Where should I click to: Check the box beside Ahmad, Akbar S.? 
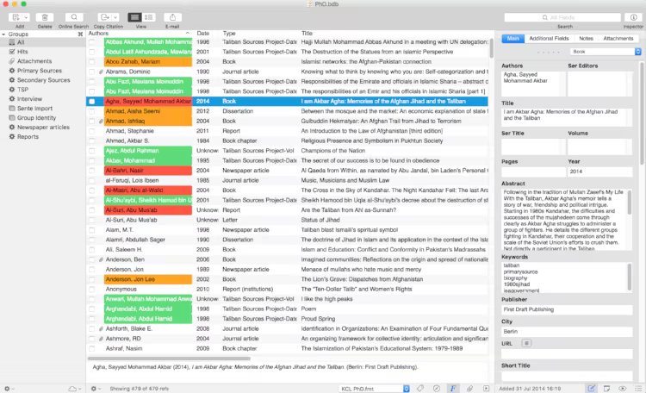tap(93, 140)
